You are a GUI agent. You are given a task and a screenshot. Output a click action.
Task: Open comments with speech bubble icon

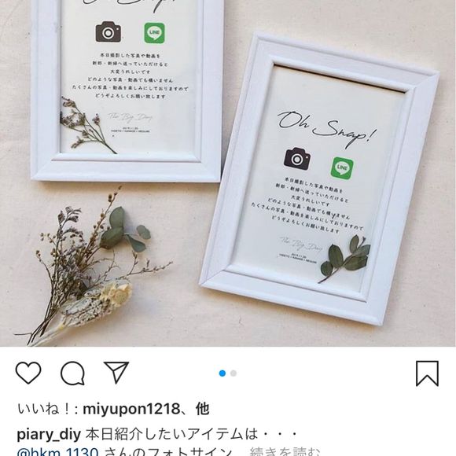pyautogui.click(x=72, y=373)
